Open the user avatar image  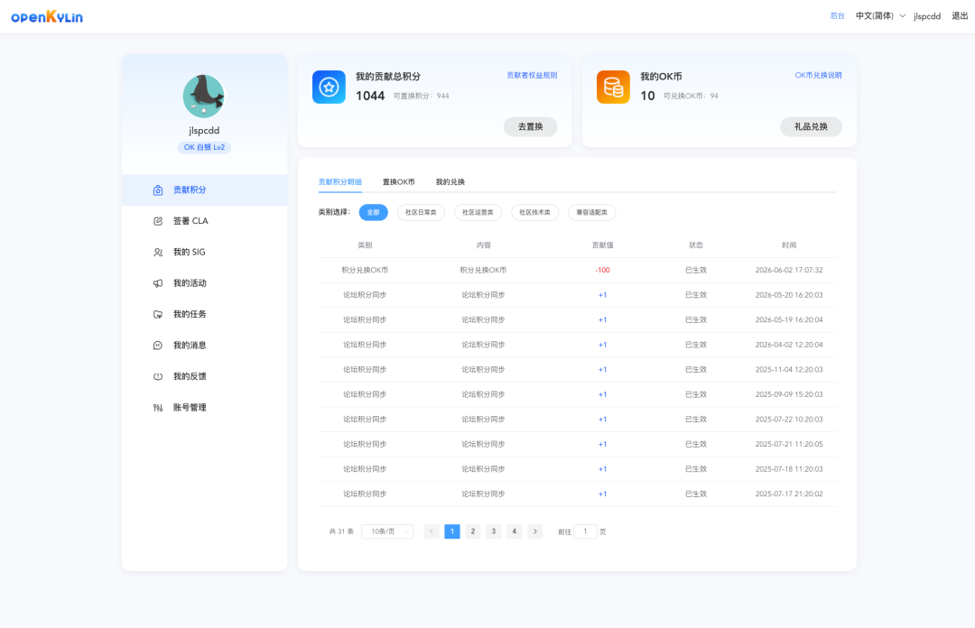204,96
